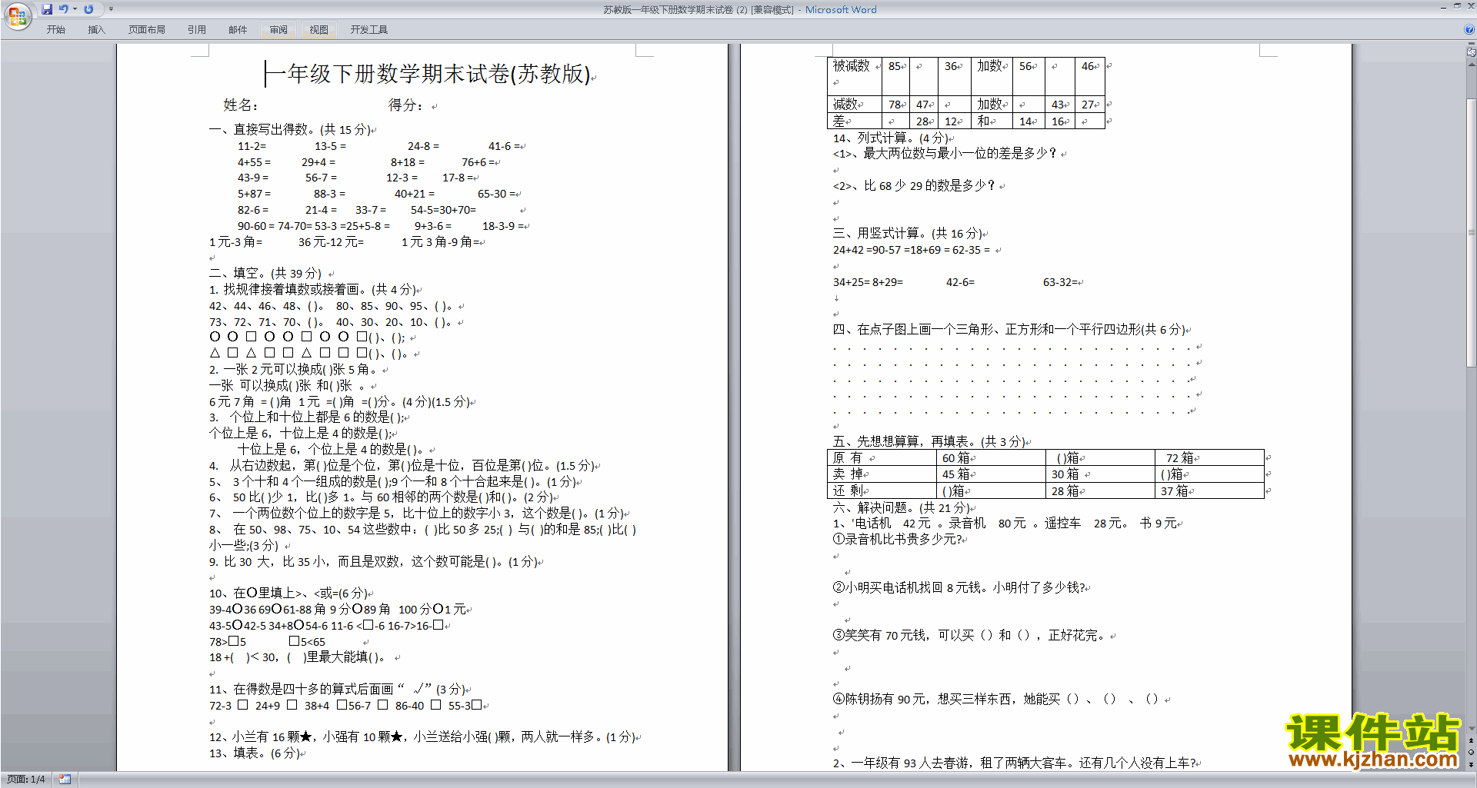Click the 60 箱 table cell
Image resolution: width=1477 pixels, height=788 pixels.
point(991,458)
